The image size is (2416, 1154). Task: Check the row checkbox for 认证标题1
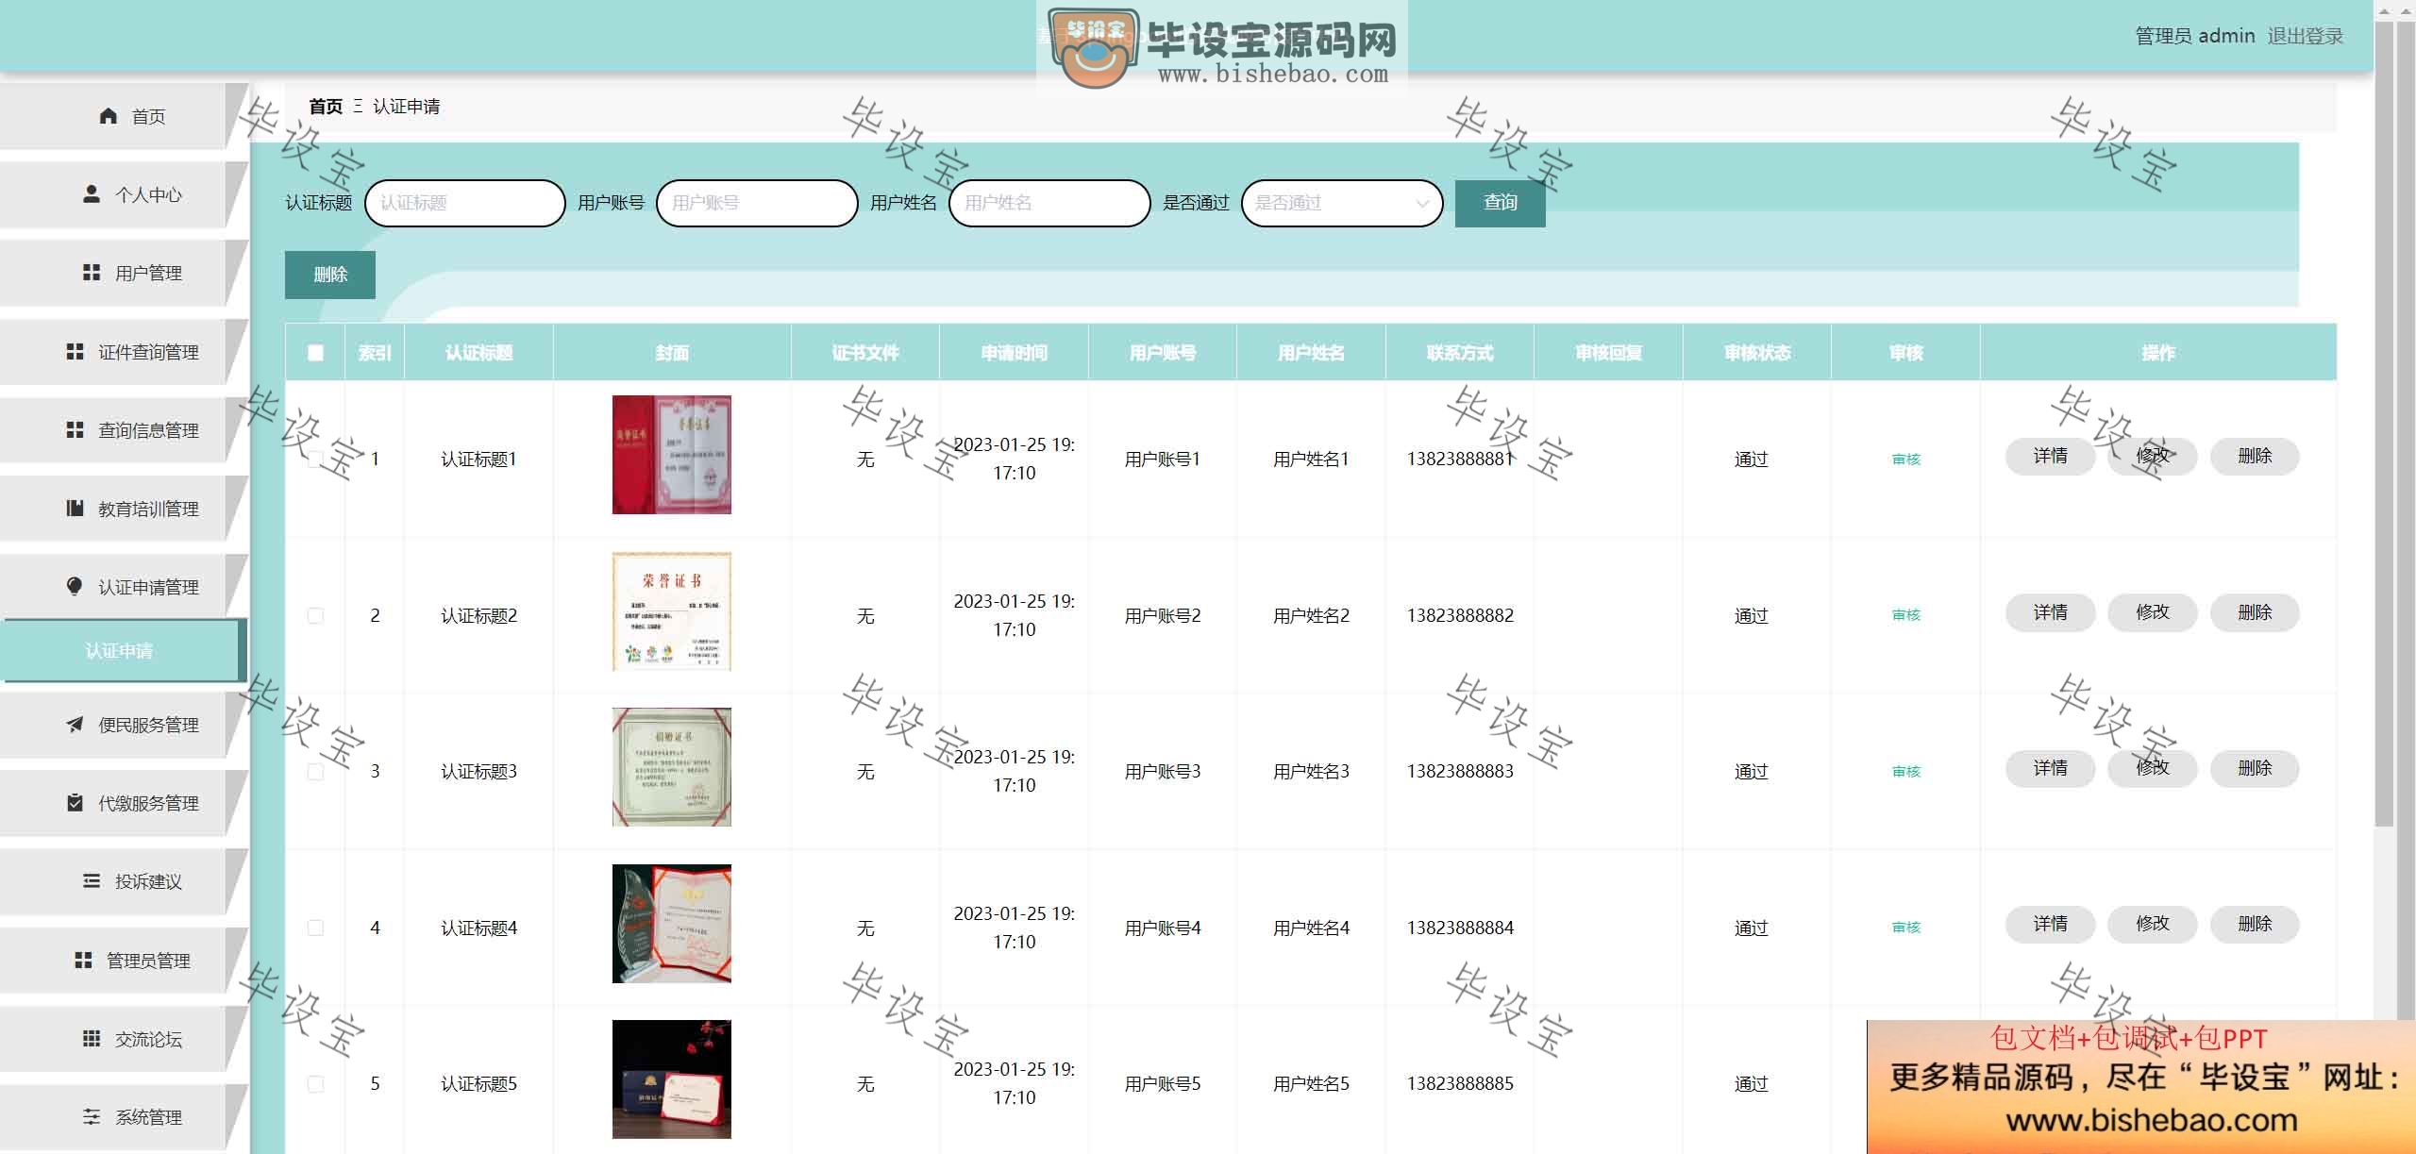tap(315, 460)
